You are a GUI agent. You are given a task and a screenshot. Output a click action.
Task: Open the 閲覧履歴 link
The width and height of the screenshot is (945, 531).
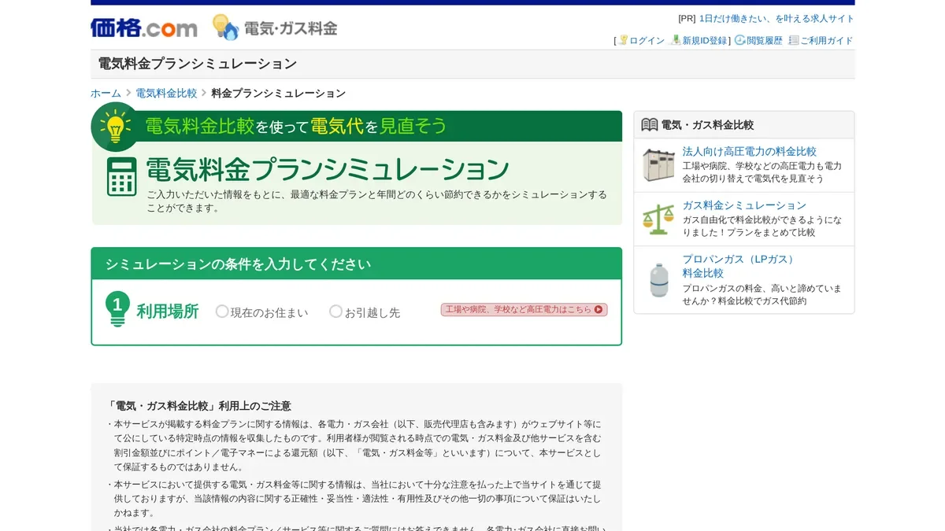(x=765, y=40)
